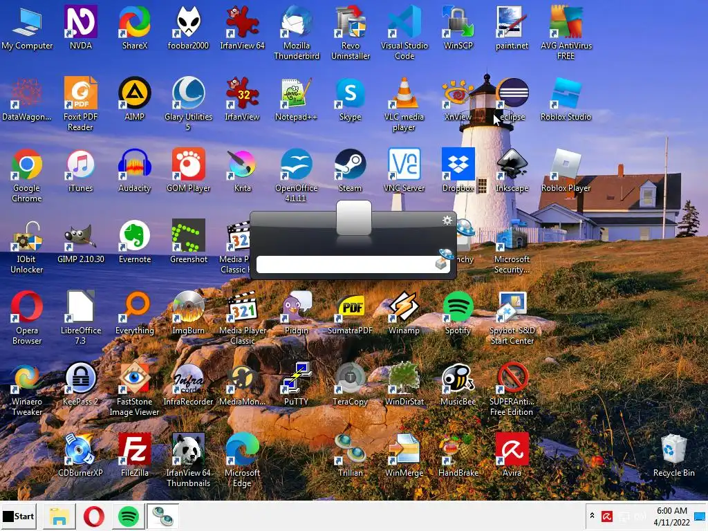Select the Visual Studio Code icon
Screen dimensions: 708x531
(404, 32)
